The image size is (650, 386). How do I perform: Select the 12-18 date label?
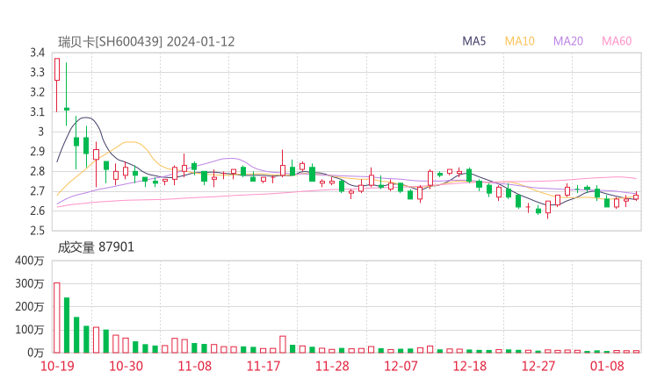[x=470, y=366]
